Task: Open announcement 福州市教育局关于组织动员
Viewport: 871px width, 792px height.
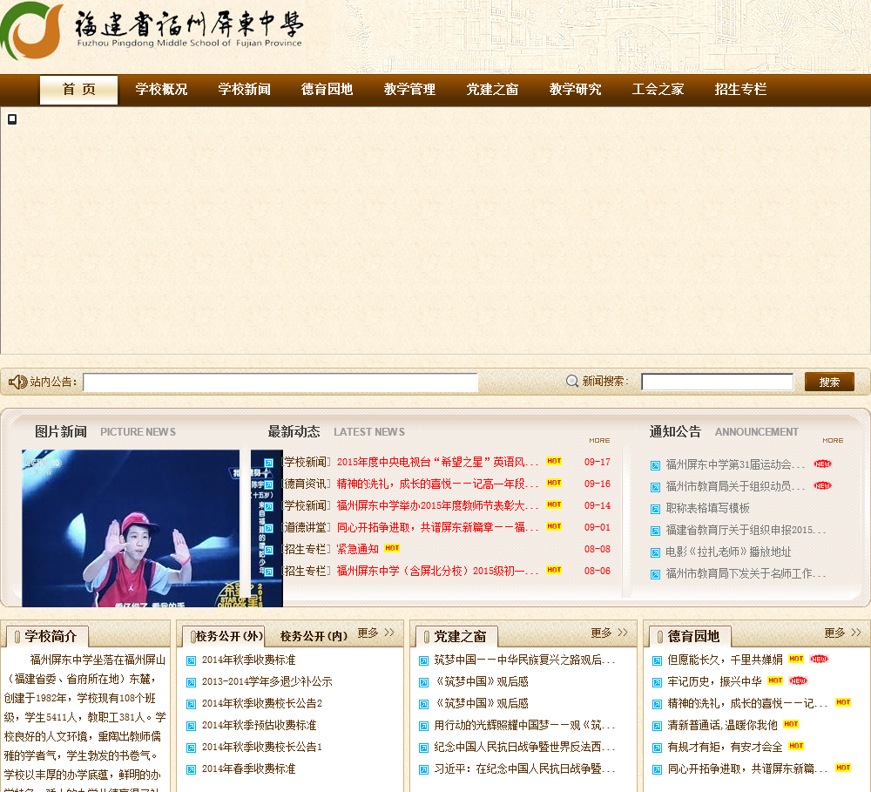Action: pos(735,486)
